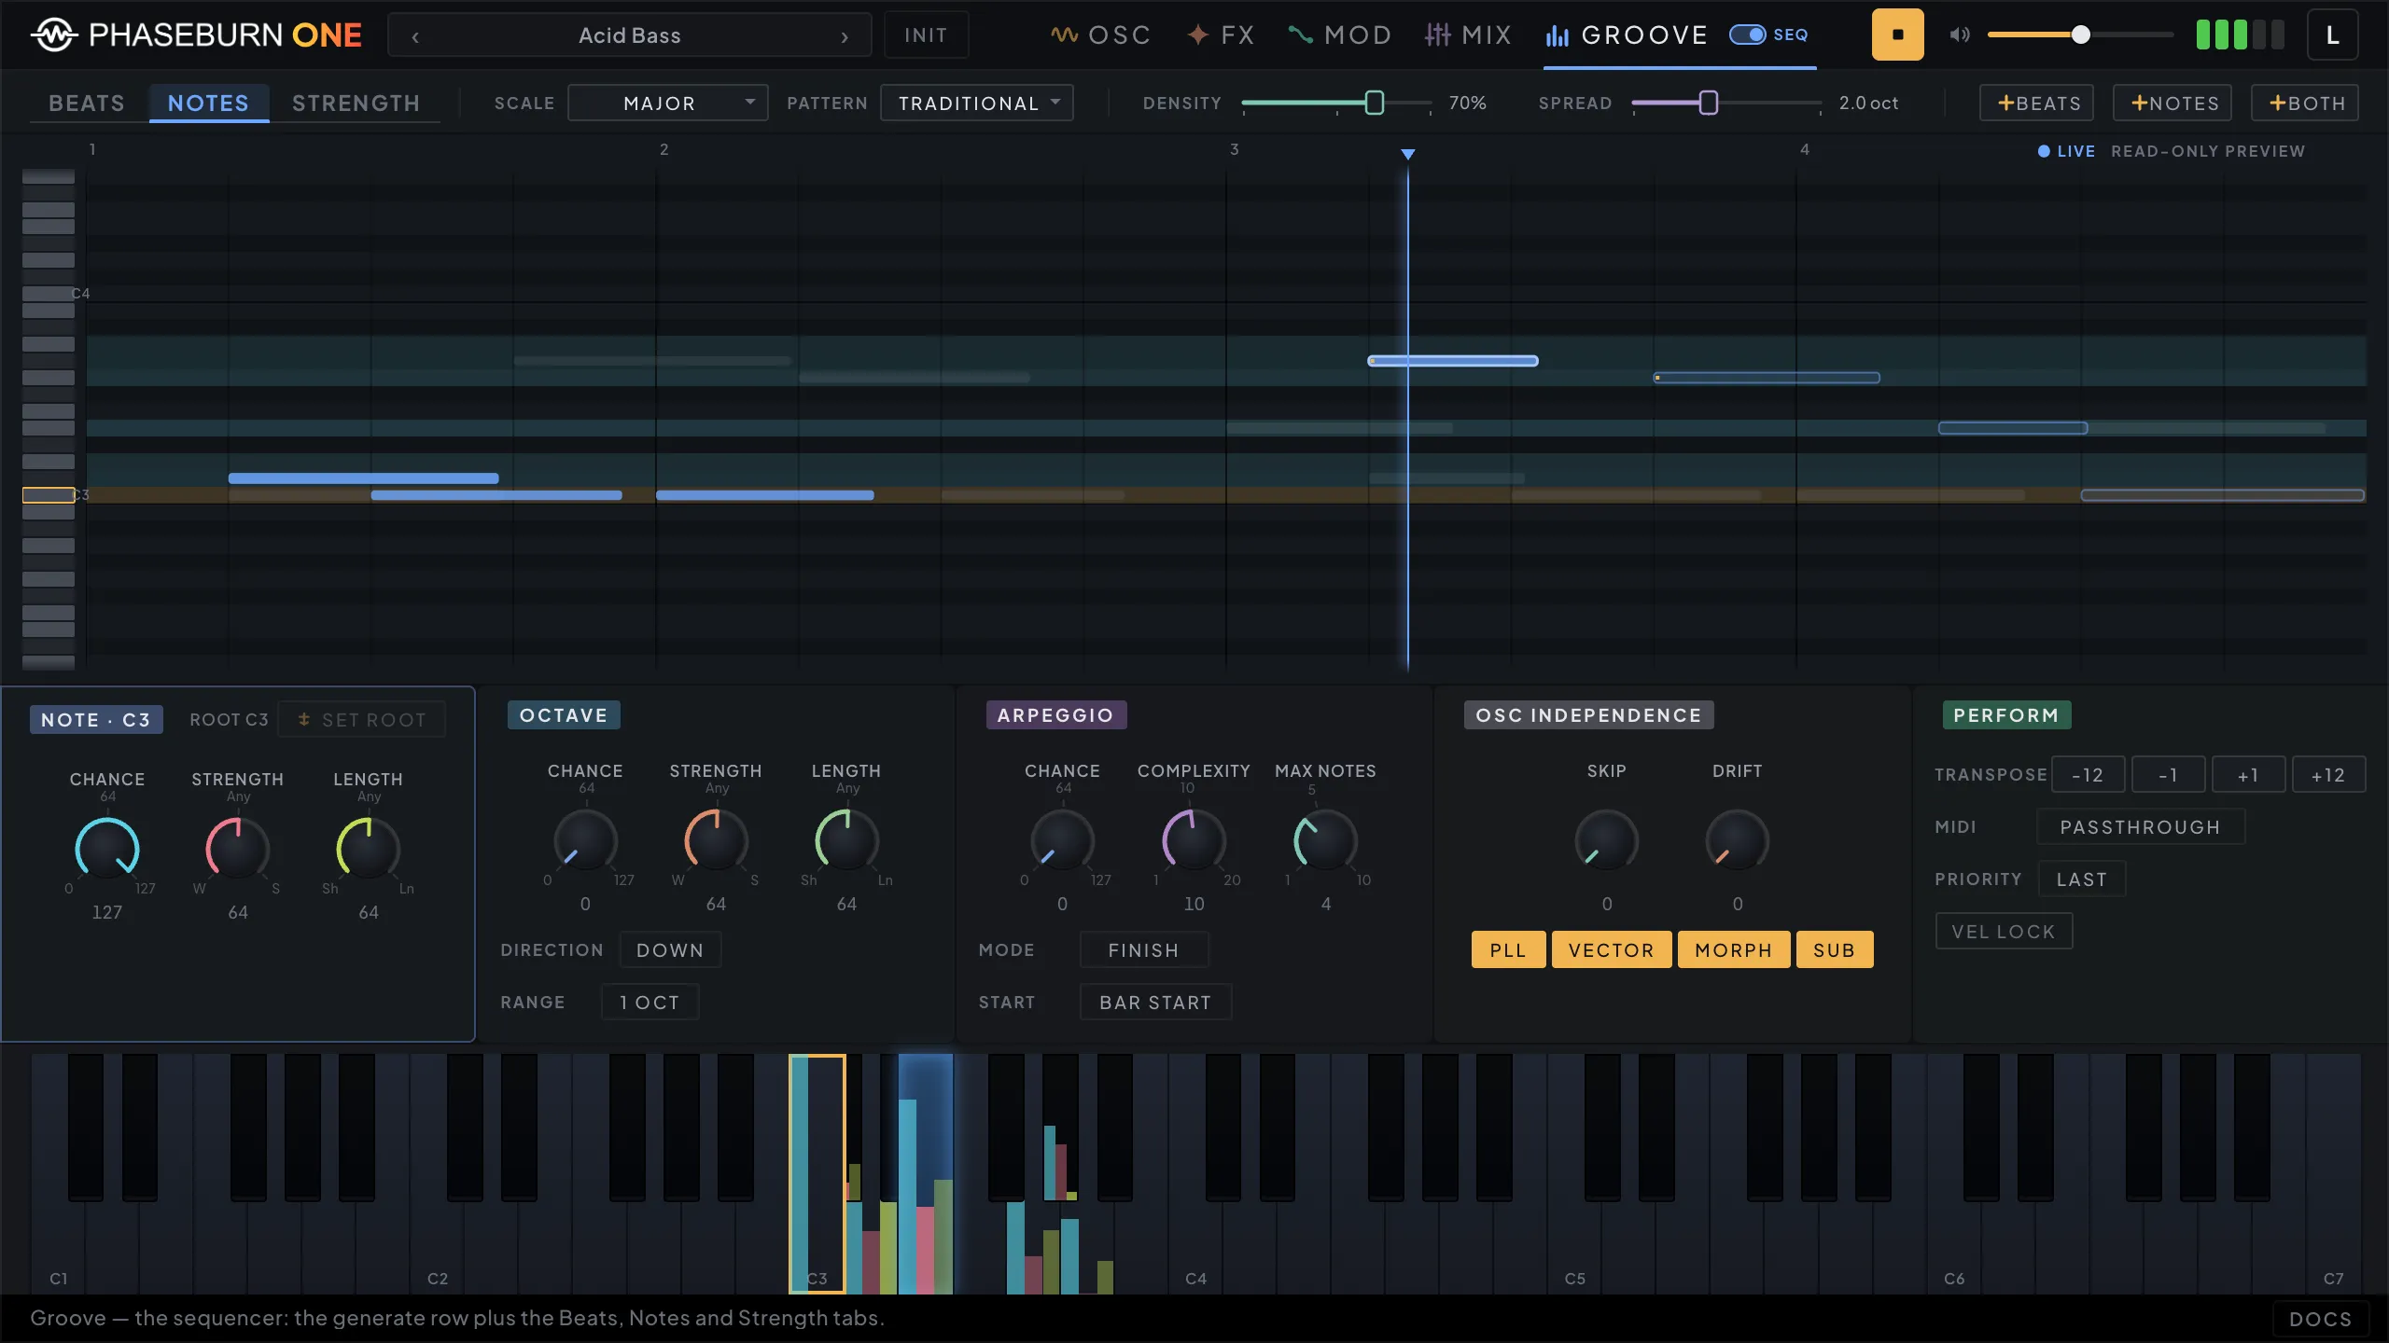2389x1343 pixels.
Task: Change the Range 1 OCT selector
Action: point(650,1002)
